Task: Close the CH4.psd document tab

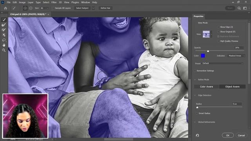Action: click(48, 14)
